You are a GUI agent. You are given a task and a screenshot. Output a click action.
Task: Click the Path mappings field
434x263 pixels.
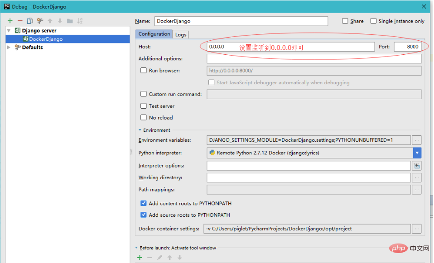[x=309, y=190]
